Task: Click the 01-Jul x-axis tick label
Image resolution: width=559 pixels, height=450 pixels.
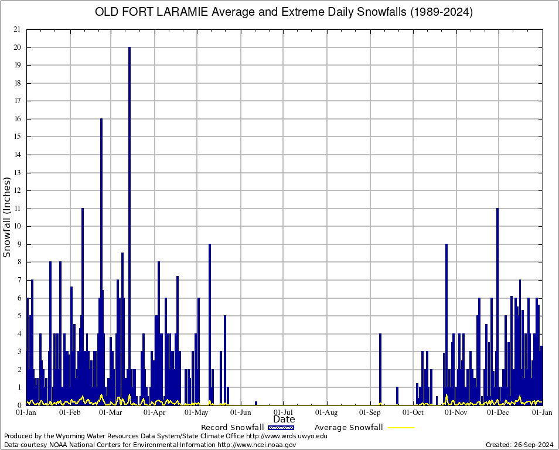Action: (x=284, y=412)
